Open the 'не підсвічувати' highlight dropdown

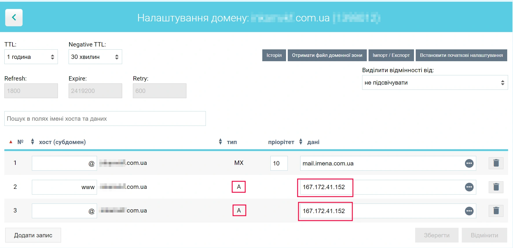tap(435, 83)
